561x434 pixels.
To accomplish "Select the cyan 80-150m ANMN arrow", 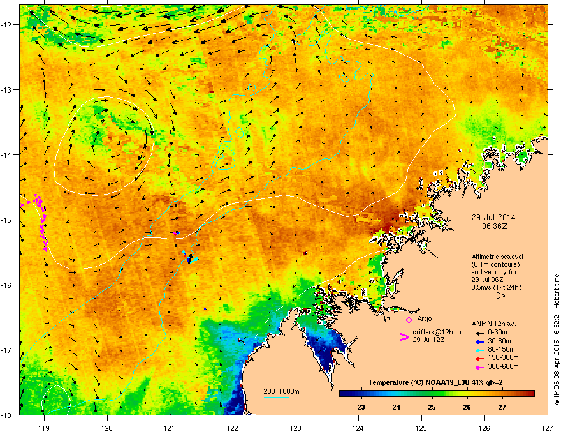I will click(479, 350).
